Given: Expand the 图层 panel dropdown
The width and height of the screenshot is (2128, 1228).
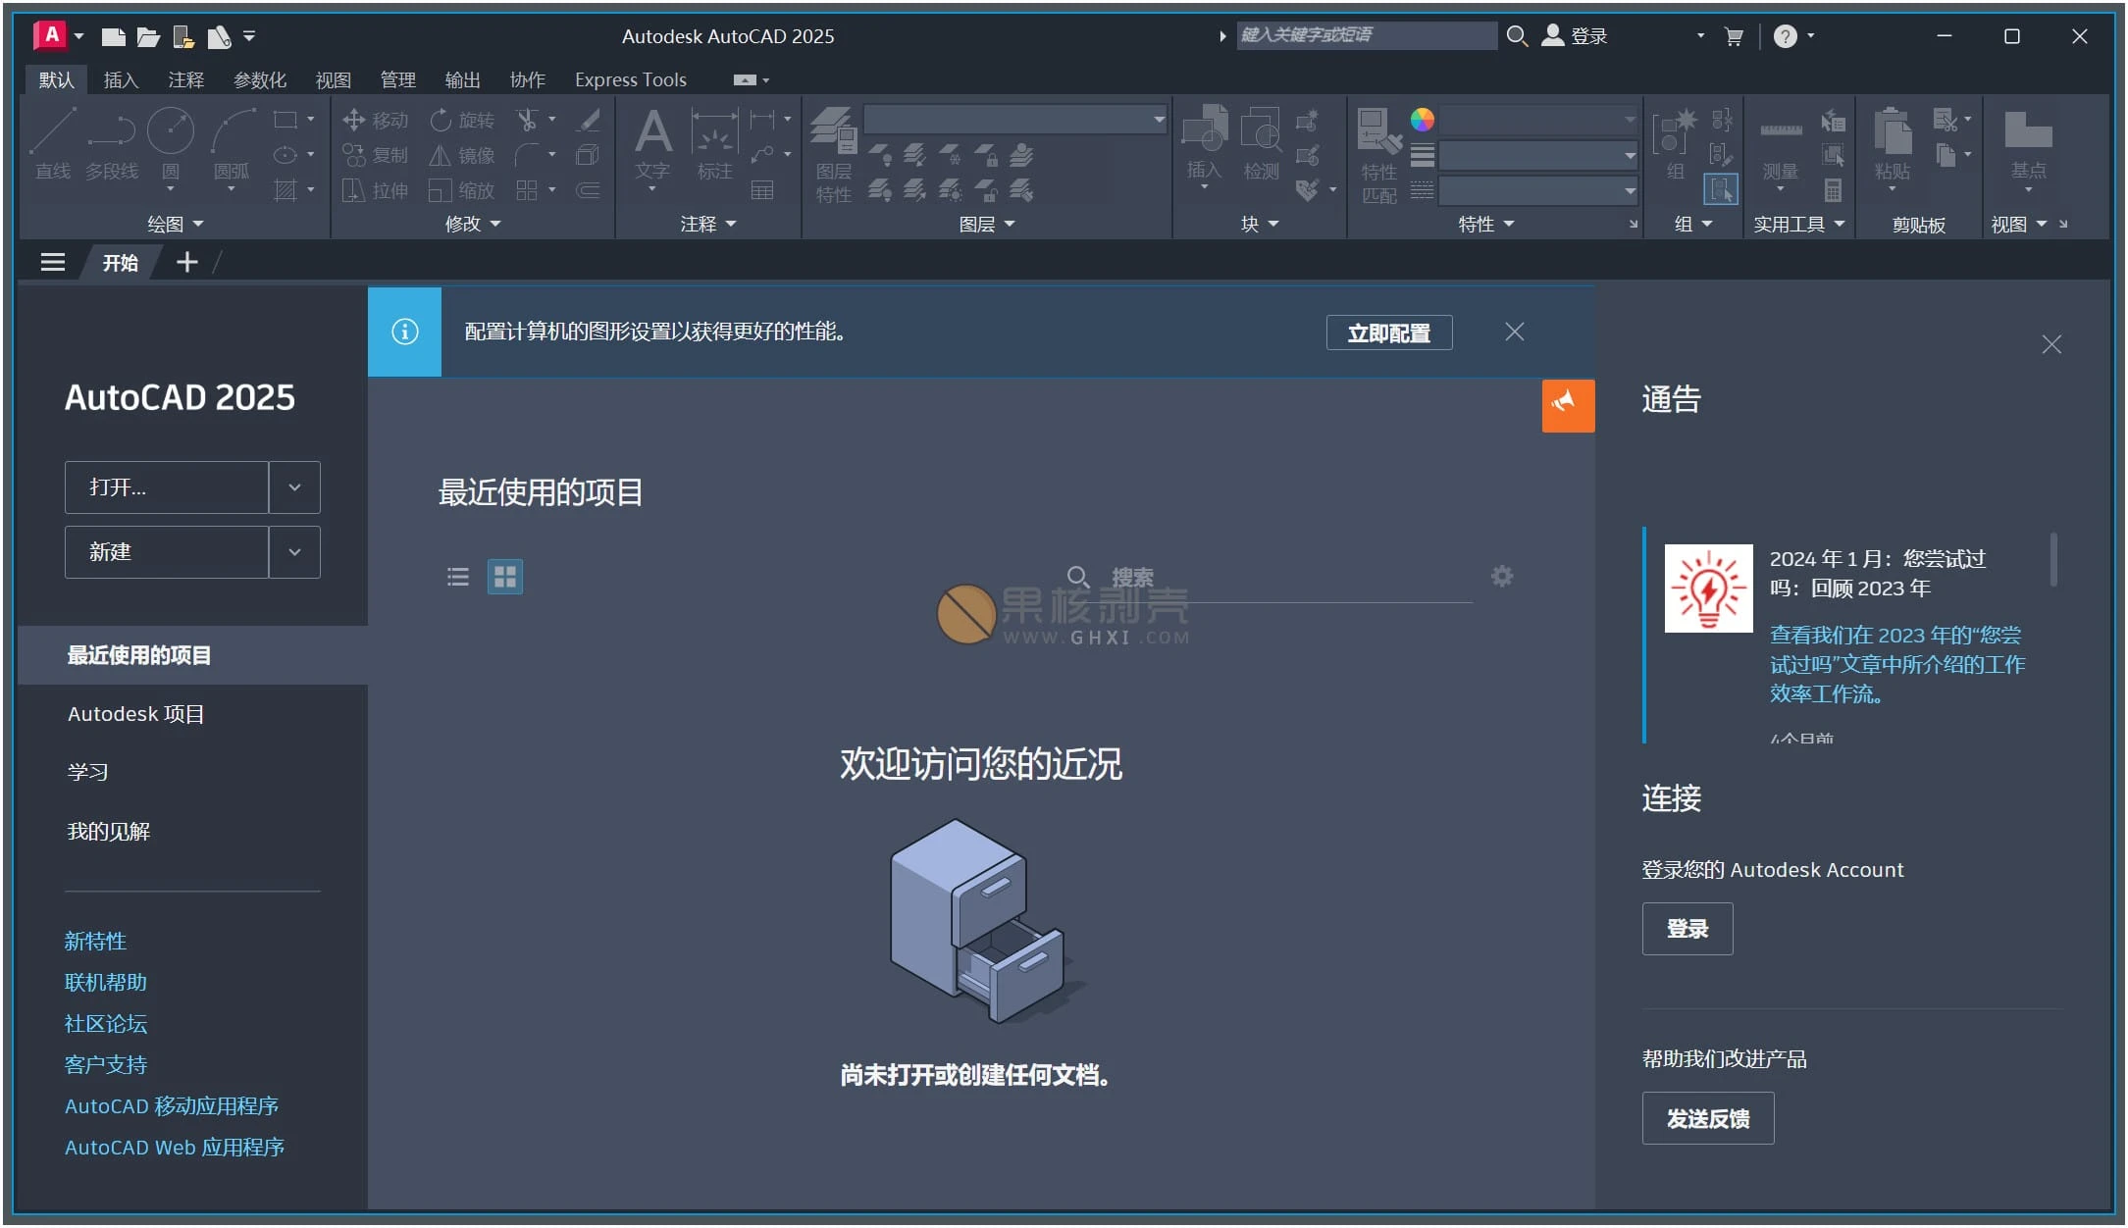Looking at the screenshot, I should [x=987, y=225].
